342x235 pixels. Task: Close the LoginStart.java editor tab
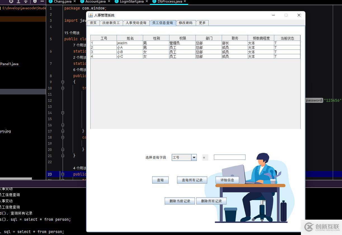coord(147,1)
